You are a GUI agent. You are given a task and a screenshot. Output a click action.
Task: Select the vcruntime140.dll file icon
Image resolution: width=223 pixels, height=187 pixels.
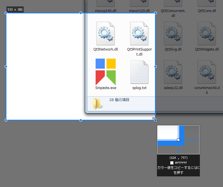pyautogui.click(x=207, y=72)
